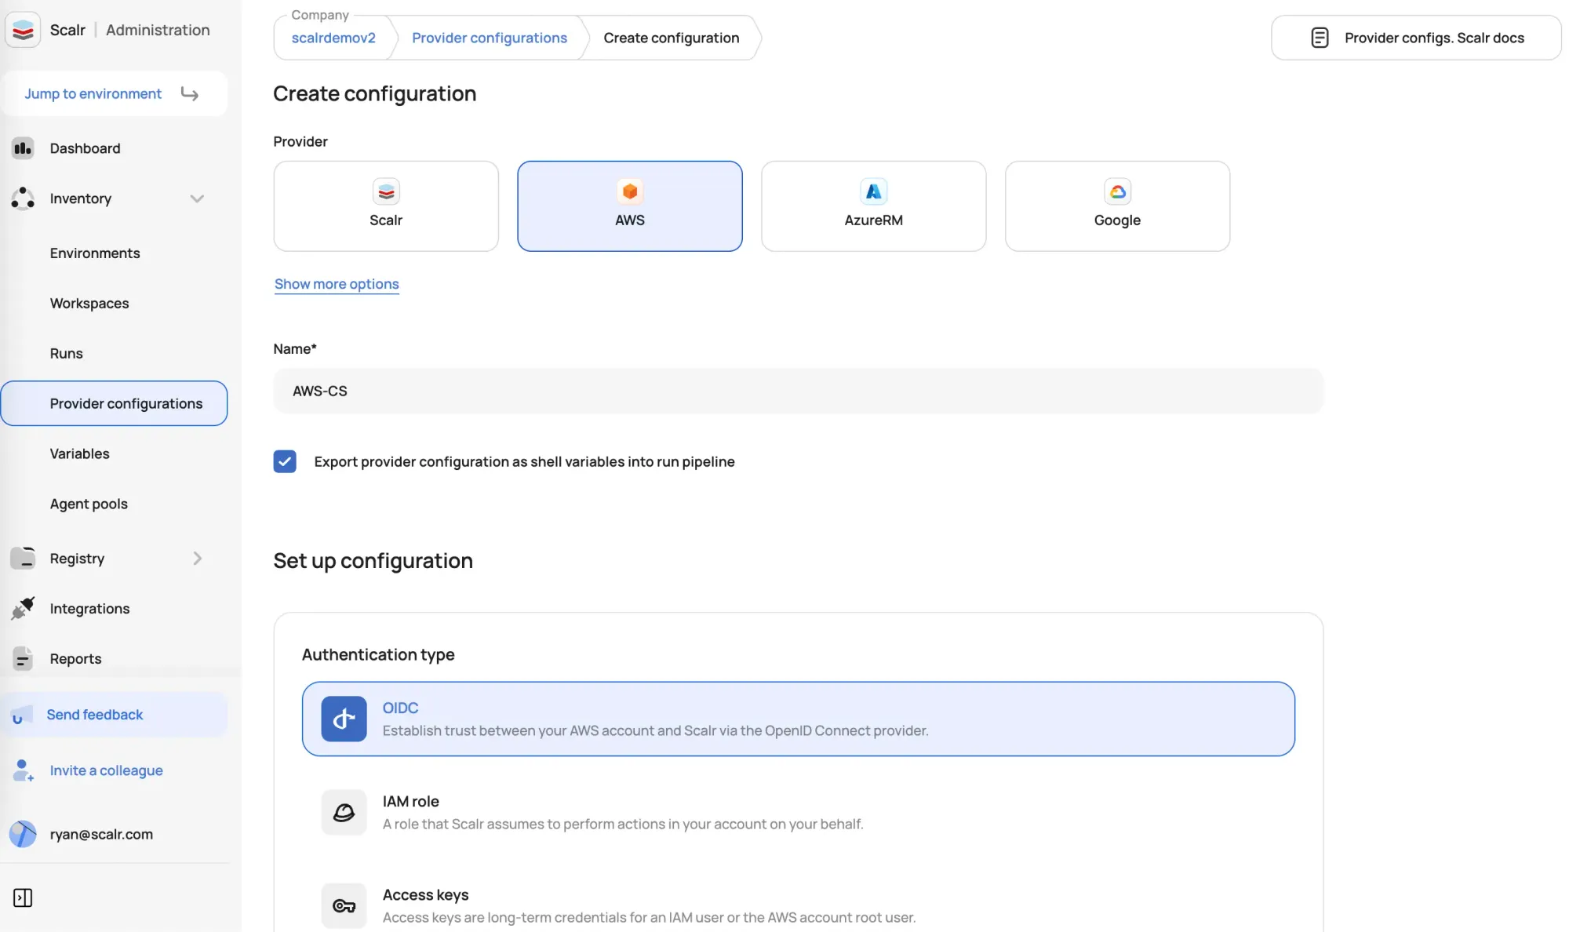The height and width of the screenshot is (932, 1569).
Task: Click the Show more options link
Action: (x=337, y=284)
